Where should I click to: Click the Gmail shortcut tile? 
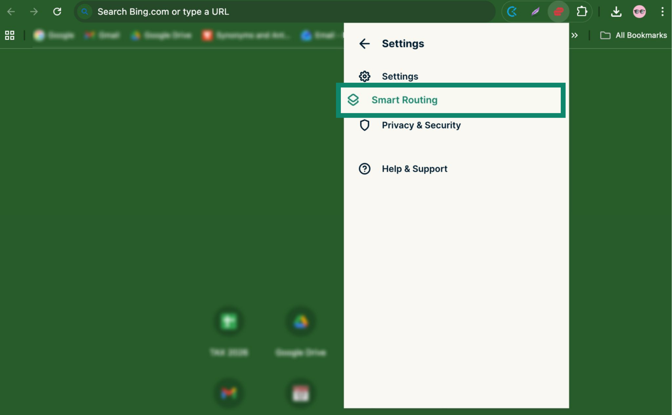pos(229,393)
